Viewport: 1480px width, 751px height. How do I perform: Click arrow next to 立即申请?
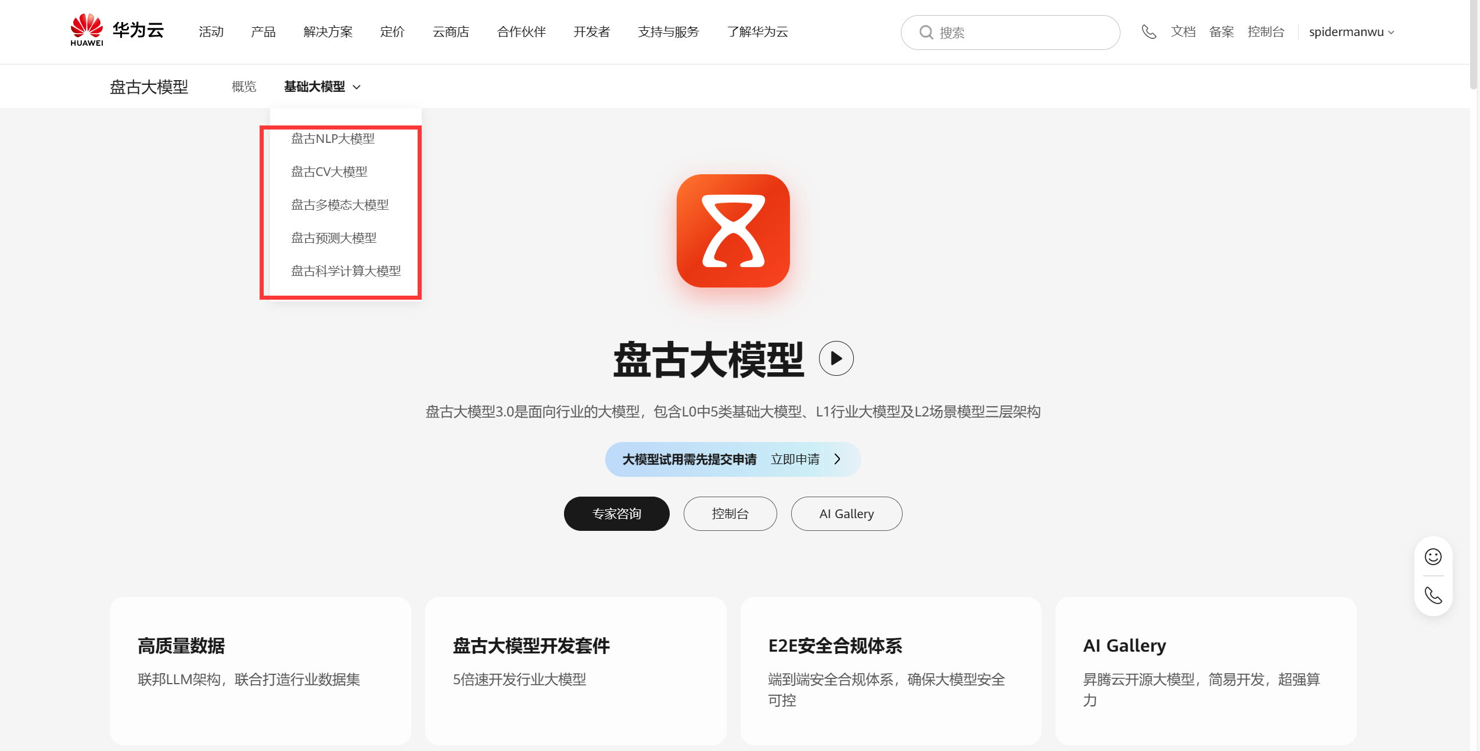click(x=837, y=459)
